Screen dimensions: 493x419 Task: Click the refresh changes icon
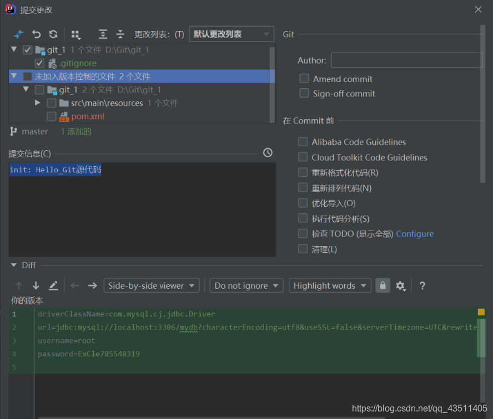click(x=53, y=34)
